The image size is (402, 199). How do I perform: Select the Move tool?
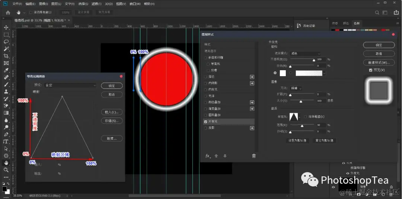[x=6, y=27]
